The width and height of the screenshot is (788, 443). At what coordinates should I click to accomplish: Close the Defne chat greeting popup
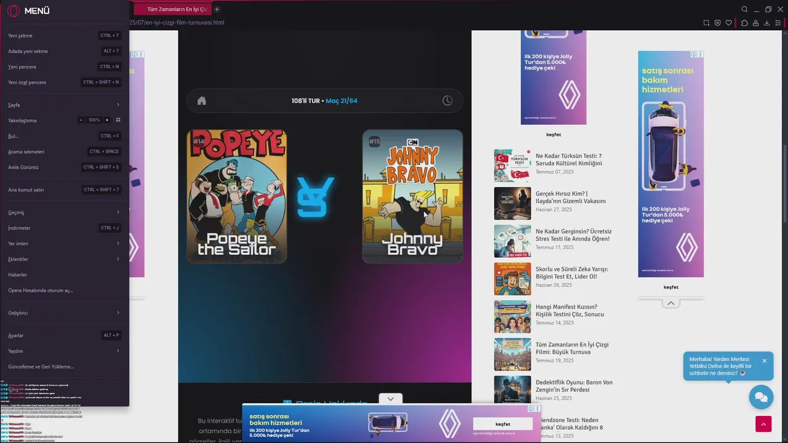click(x=765, y=361)
